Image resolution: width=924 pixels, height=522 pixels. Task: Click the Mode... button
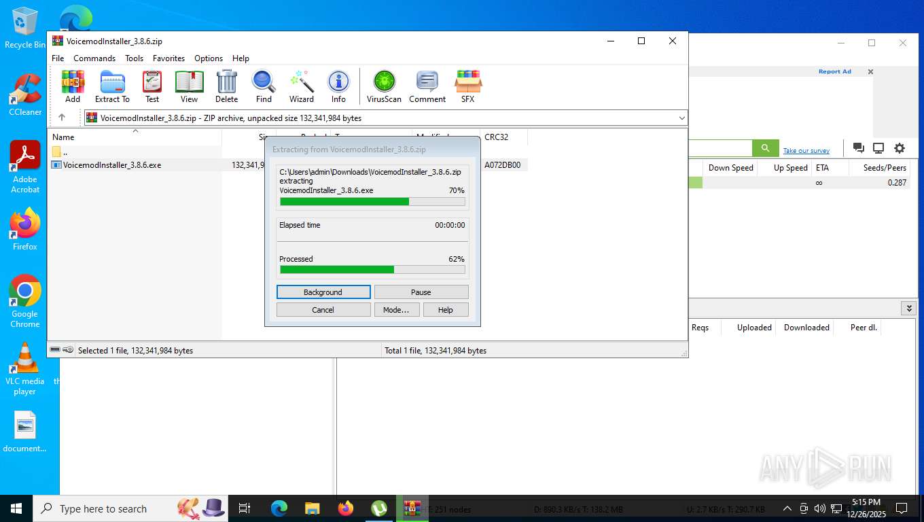[x=396, y=310]
